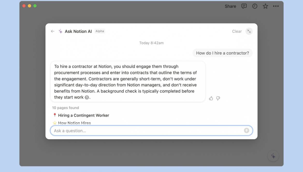Click Share in the top bar
The image size is (303, 172).
tap(230, 6)
